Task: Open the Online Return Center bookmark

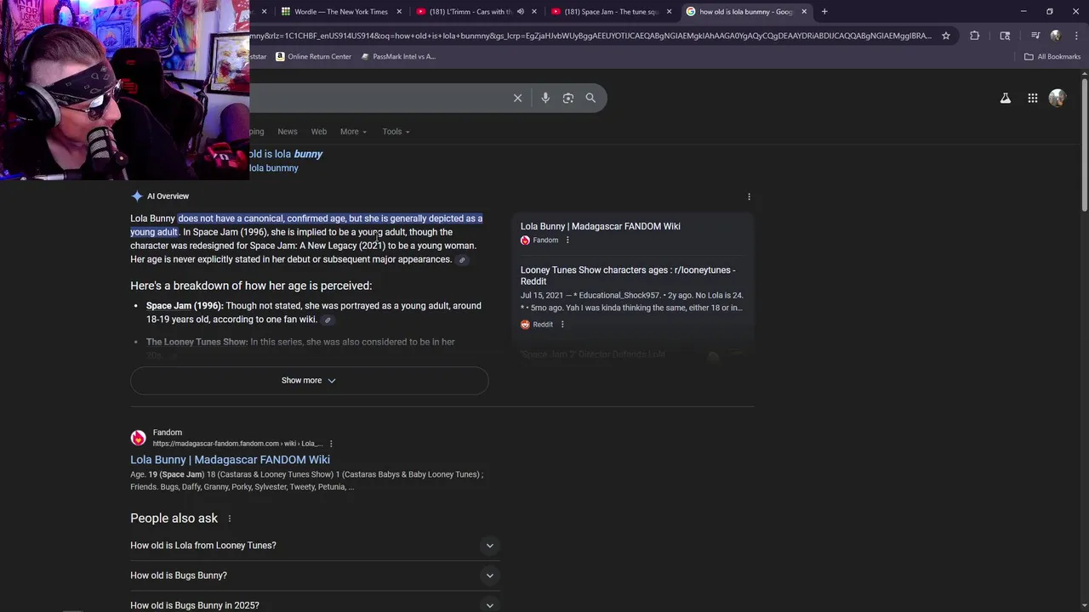Action: point(312,56)
